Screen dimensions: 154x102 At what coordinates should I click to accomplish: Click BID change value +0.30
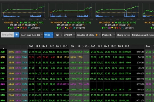87,63
